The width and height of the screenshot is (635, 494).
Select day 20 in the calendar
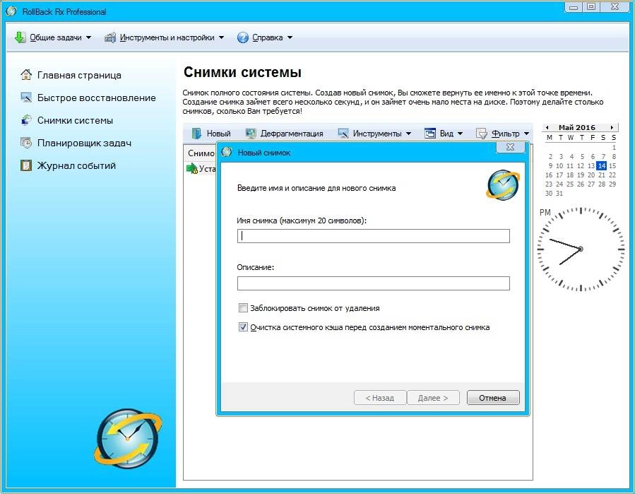(x=591, y=175)
